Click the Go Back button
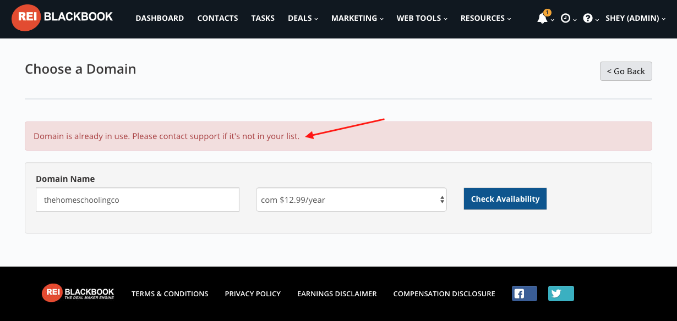 point(626,71)
